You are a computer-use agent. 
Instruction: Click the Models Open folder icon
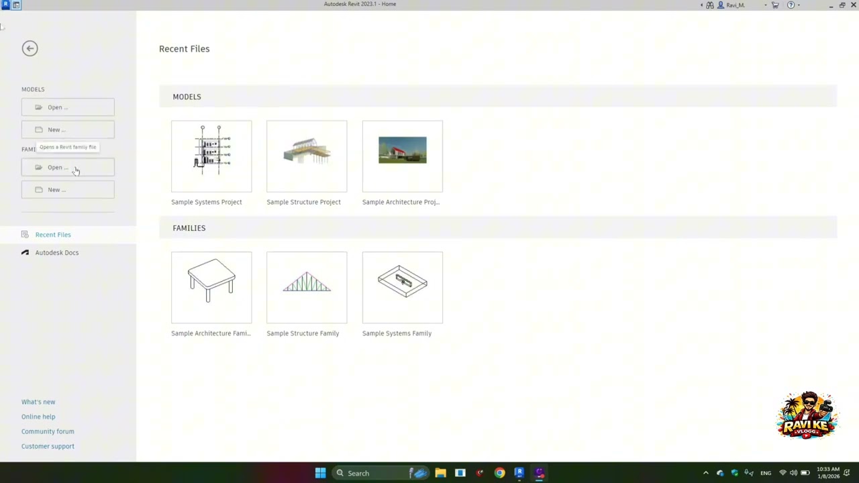pyautogui.click(x=38, y=107)
